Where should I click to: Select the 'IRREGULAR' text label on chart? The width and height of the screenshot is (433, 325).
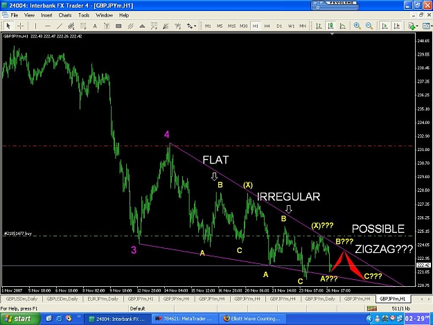tap(288, 197)
